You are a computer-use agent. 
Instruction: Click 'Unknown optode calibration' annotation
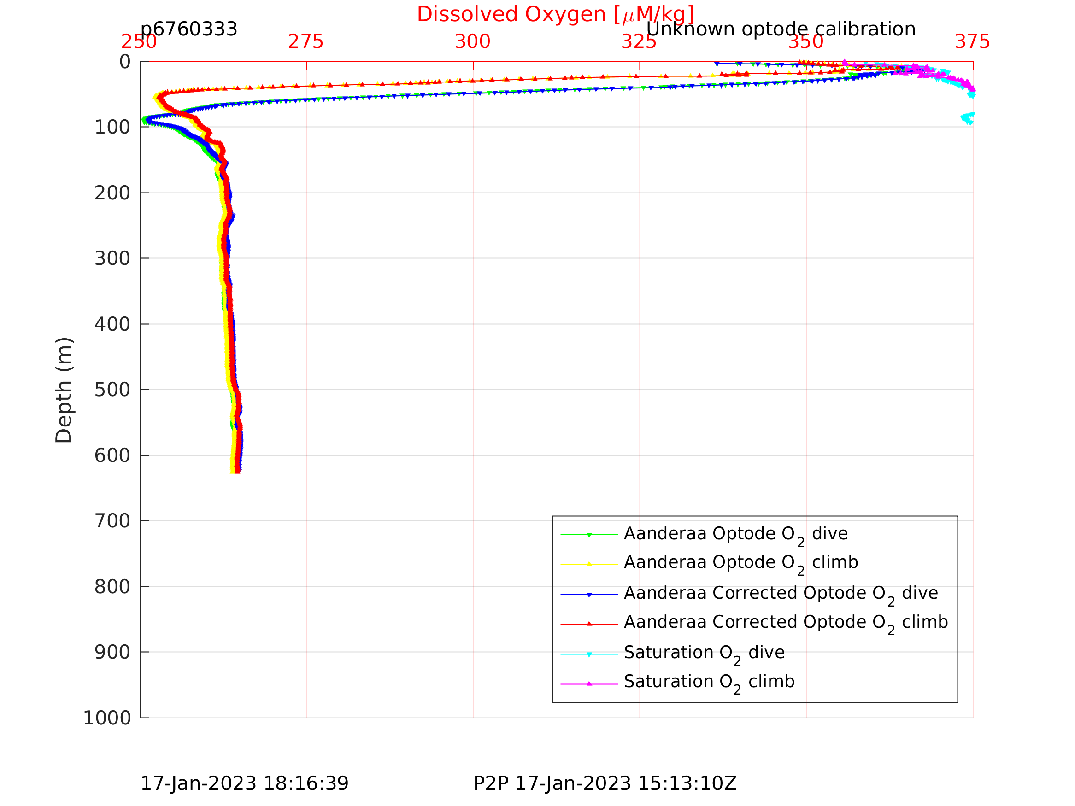[x=781, y=29]
